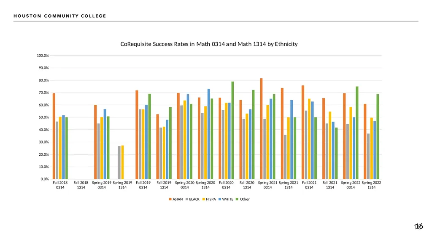Click the Spring 2022 0314 axis label
Viewport: 432px width, 242px height.
(351, 185)
